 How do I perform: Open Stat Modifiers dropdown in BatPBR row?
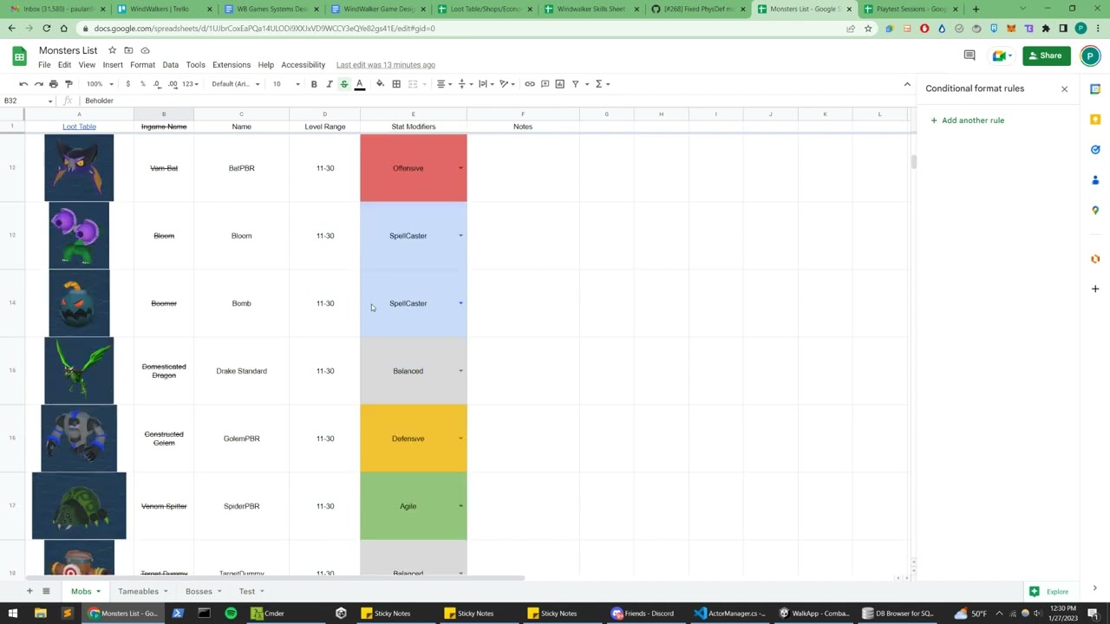tap(460, 168)
